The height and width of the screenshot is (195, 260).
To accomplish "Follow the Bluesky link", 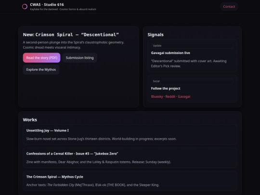I will [x=157, y=96].
